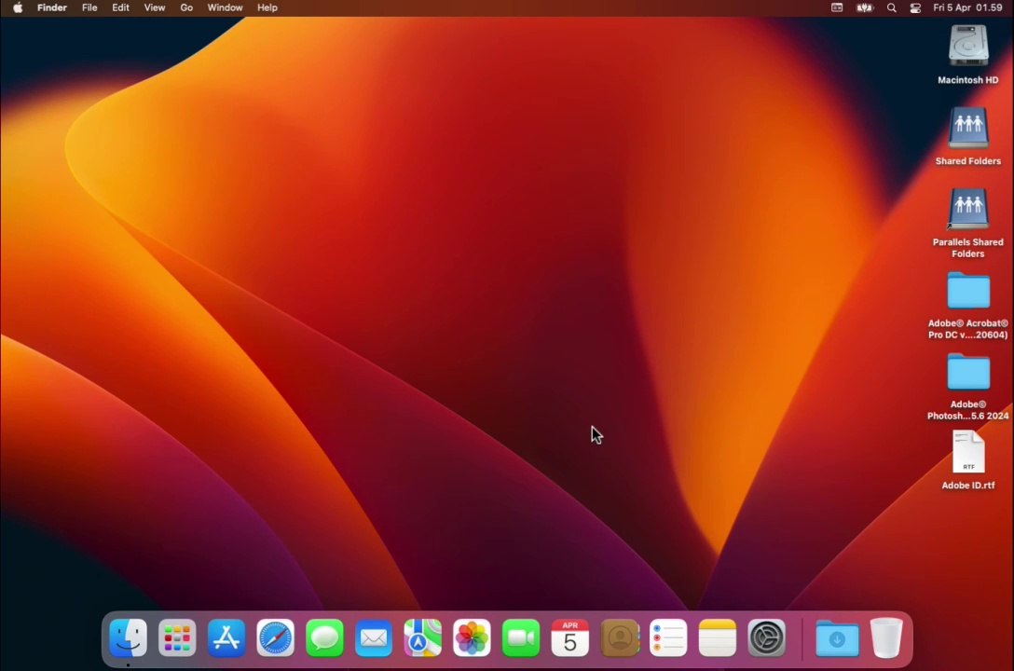Select the Macintosh HD drive icon
This screenshot has width=1014, height=671.
tap(967, 47)
